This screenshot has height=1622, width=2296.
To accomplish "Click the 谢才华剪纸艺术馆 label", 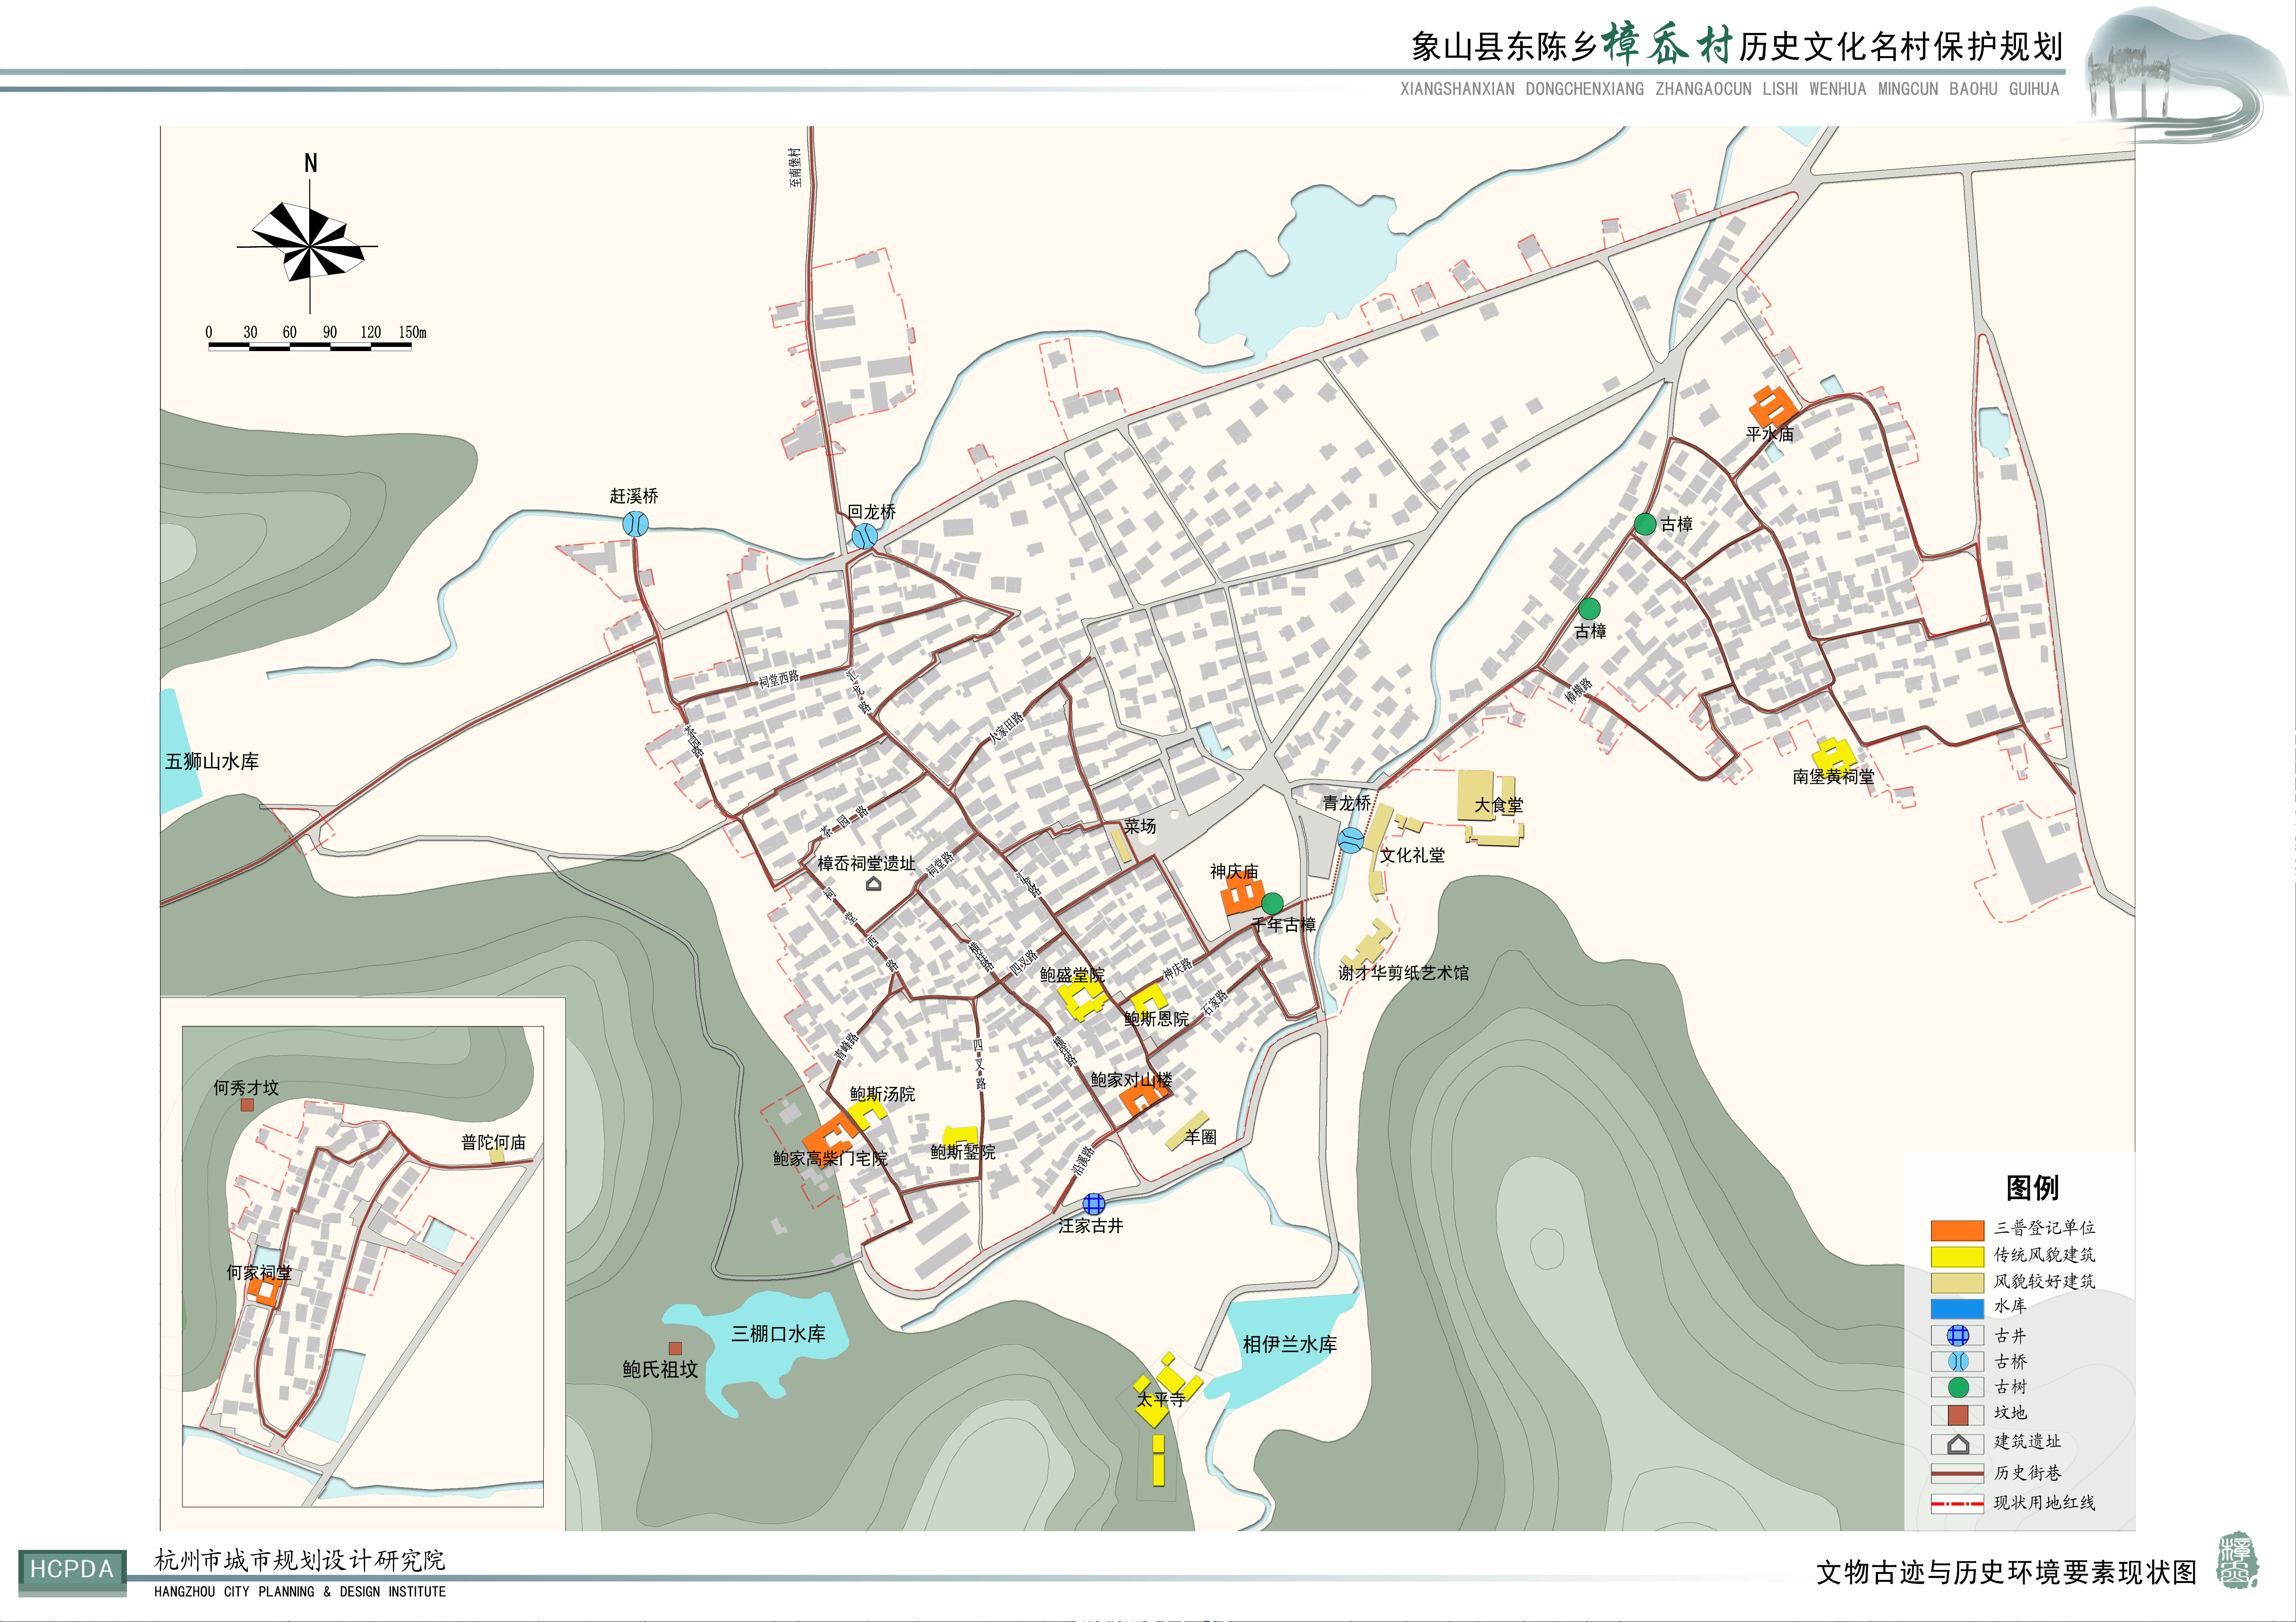I will [x=1404, y=972].
